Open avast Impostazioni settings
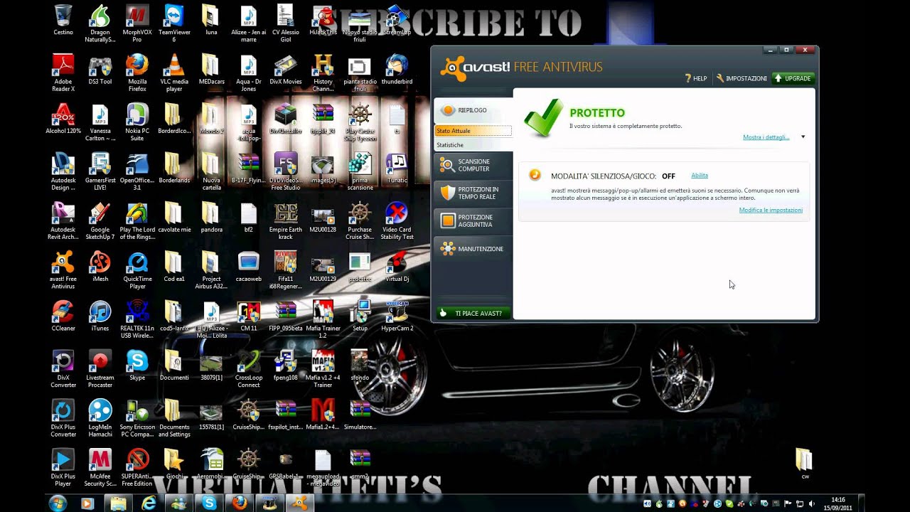The height and width of the screenshot is (512, 910). tap(742, 78)
